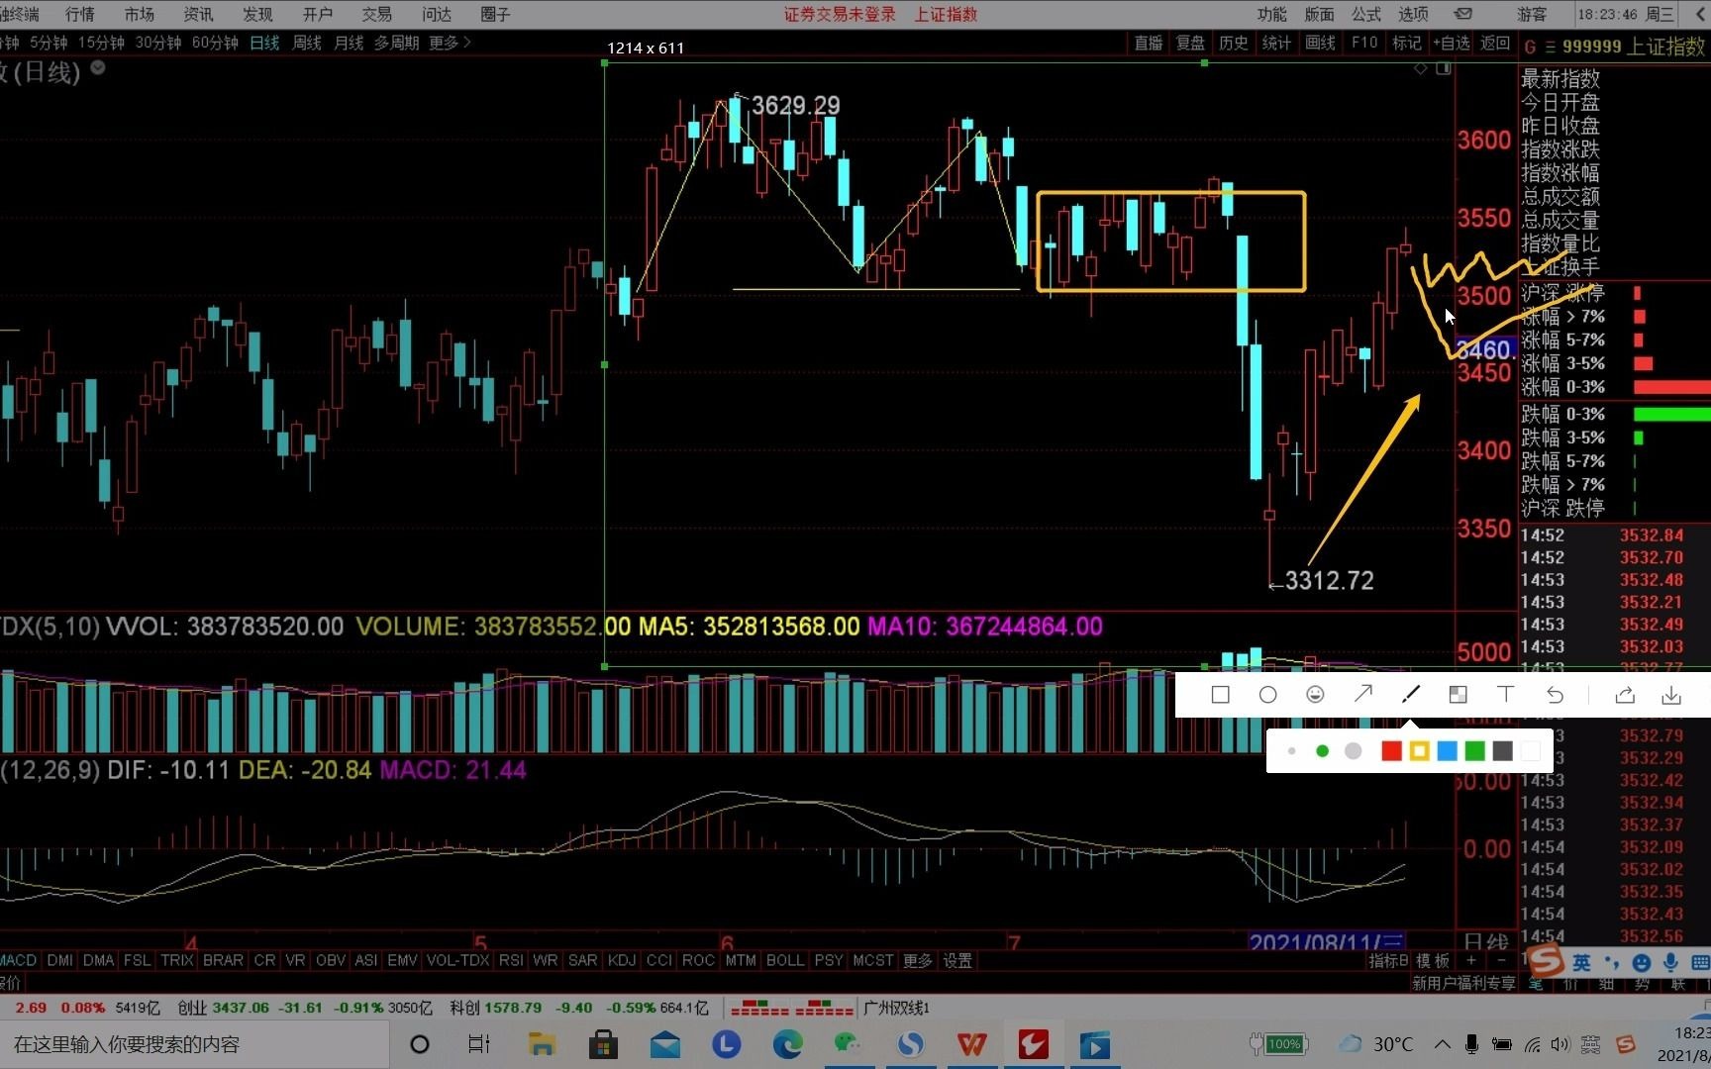Open the 交易 menu
Viewport: 1711px width, 1069px height.
pyautogui.click(x=377, y=14)
